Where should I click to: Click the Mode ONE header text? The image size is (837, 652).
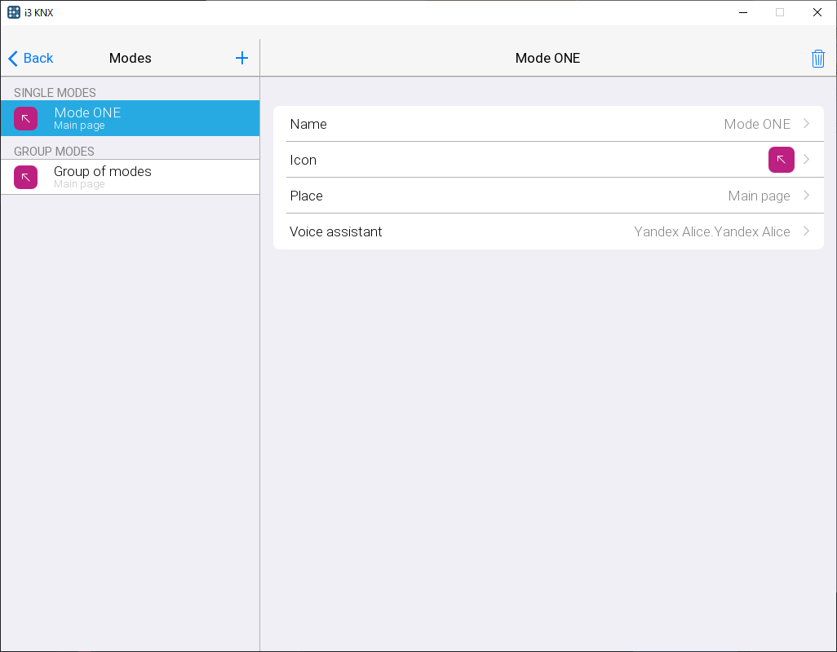(x=547, y=58)
